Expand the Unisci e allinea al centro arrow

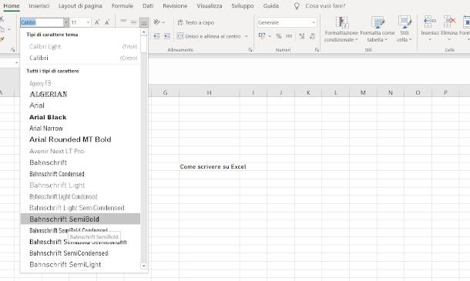[x=247, y=36]
